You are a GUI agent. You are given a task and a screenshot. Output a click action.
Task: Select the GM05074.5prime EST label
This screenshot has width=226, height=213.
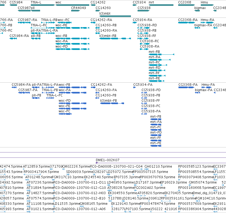click(203, 182)
